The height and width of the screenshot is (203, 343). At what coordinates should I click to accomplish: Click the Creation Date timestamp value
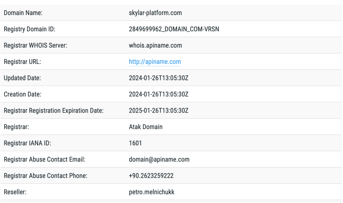[159, 94]
